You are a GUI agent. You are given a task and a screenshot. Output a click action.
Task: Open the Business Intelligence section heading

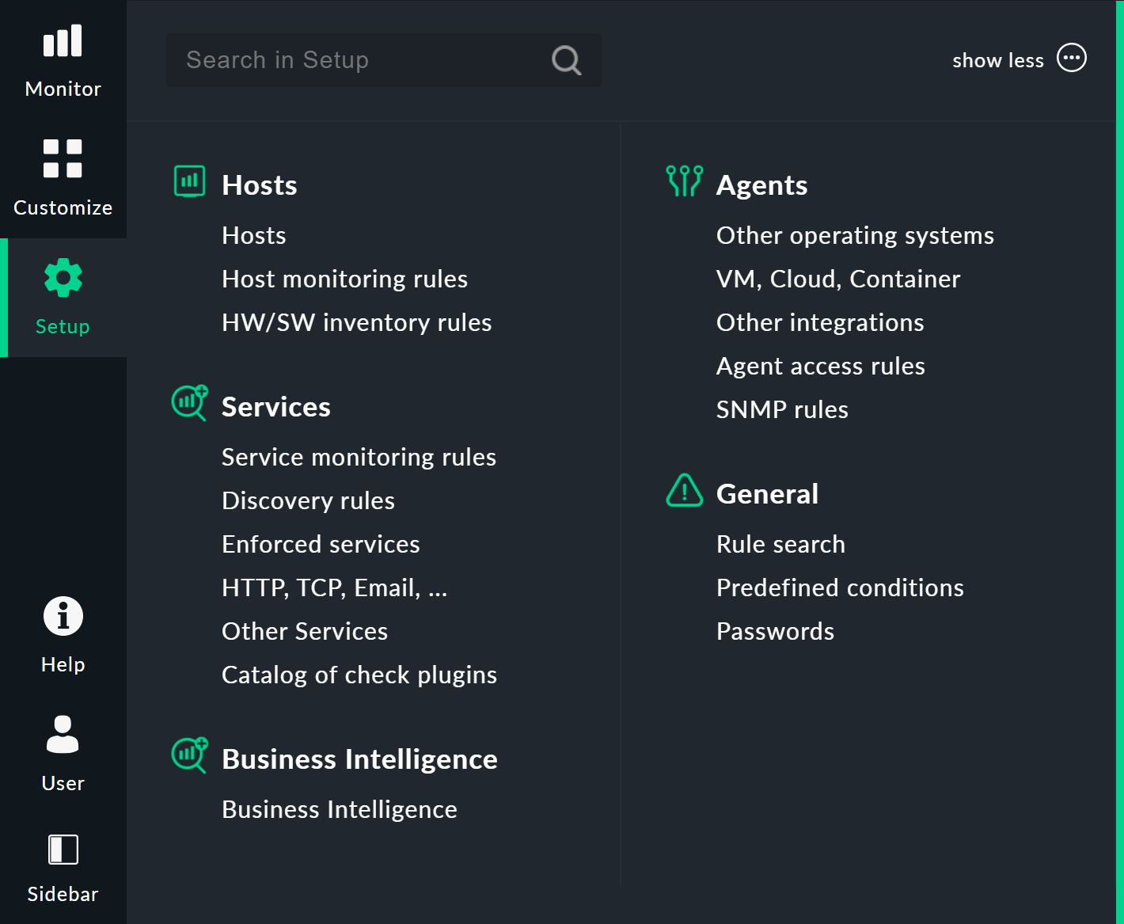click(360, 759)
